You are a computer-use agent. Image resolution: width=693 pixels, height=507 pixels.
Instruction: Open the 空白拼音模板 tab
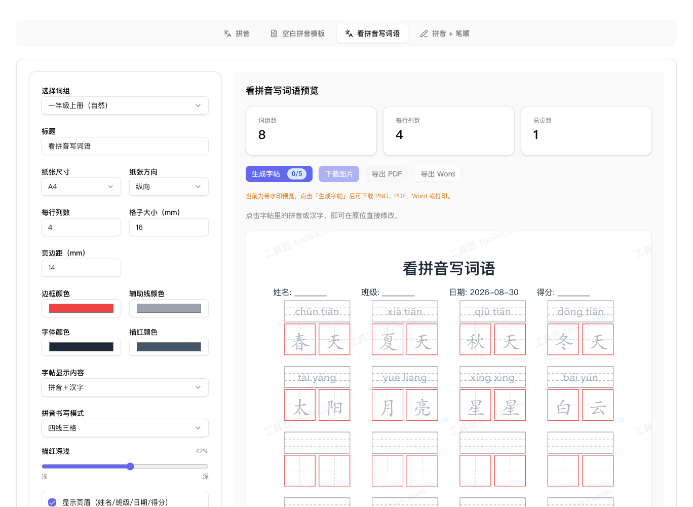(298, 33)
